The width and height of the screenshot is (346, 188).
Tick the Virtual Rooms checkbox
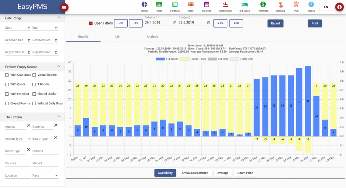[x=34, y=75]
